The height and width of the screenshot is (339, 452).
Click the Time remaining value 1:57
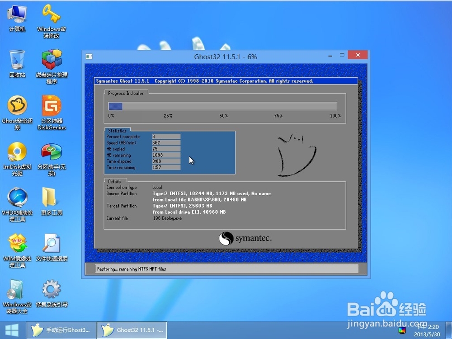click(166, 168)
